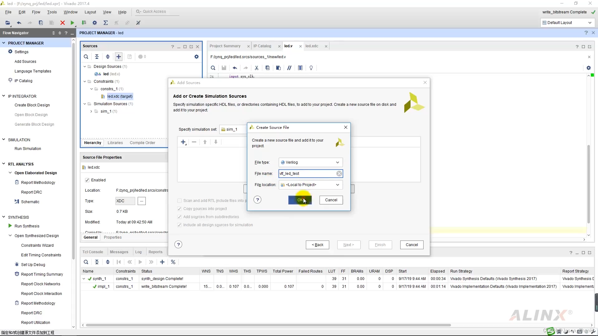Expand the sim_1 tree node
This screenshot has height=336, width=598.
(x=91, y=111)
